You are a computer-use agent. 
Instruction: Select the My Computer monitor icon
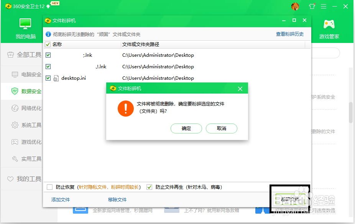pyautogui.click(x=25, y=24)
